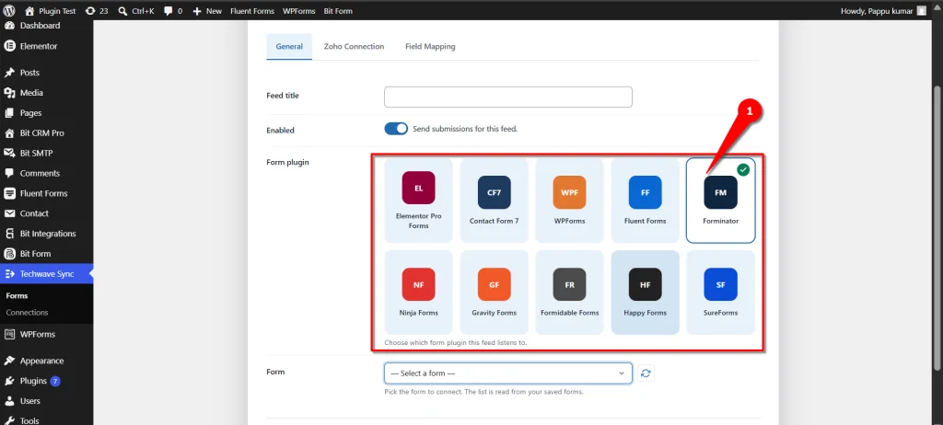Open the Comments sidebar item
943x425 pixels.
click(x=46, y=173)
